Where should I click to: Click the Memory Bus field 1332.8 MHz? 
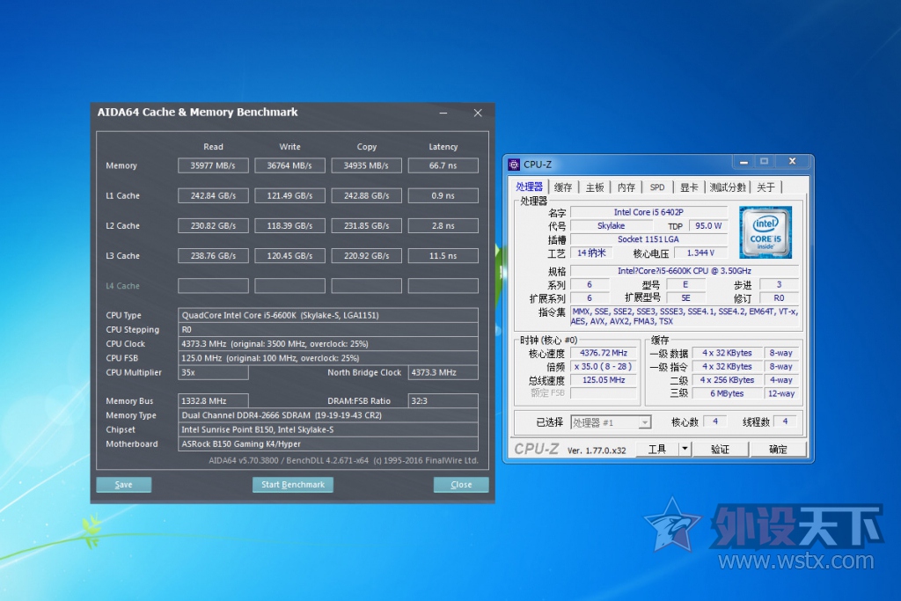click(213, 401)
